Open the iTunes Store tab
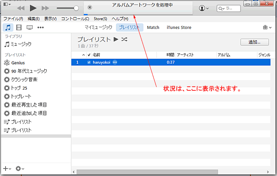The image size is (277, 176). point(179,28)
